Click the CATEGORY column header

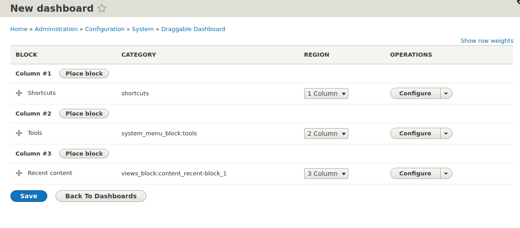click(139, 54)
